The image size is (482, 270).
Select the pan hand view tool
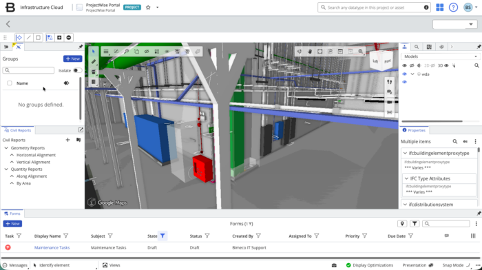[x=310, y=52]
